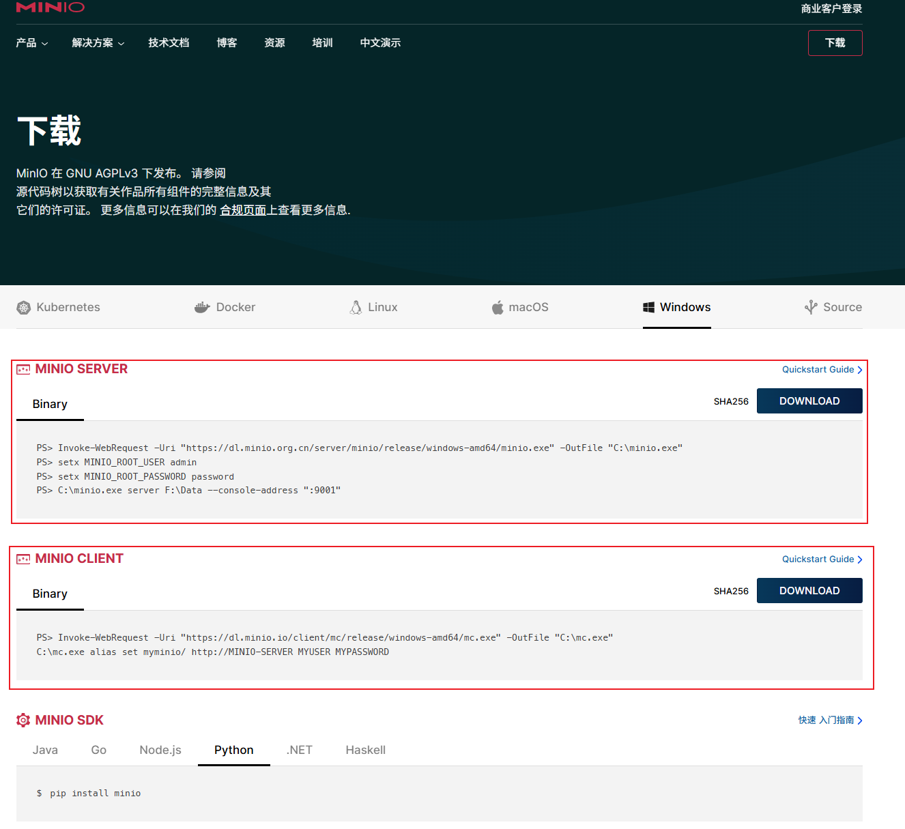Click the macOS apple icon
Screen dimensions: 905x829
click(x=498, y=308)
